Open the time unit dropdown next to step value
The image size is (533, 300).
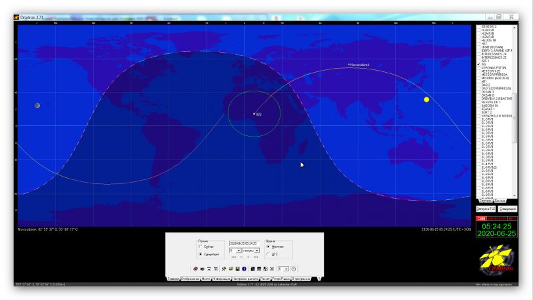click(257, 251)
